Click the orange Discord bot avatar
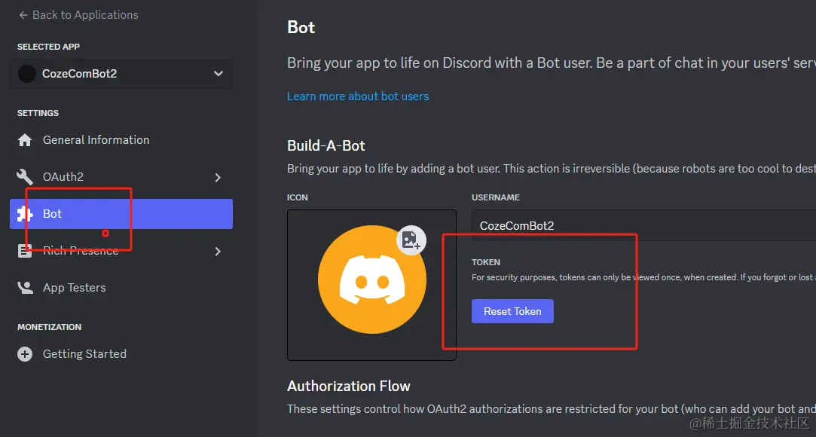 [371, 280]
